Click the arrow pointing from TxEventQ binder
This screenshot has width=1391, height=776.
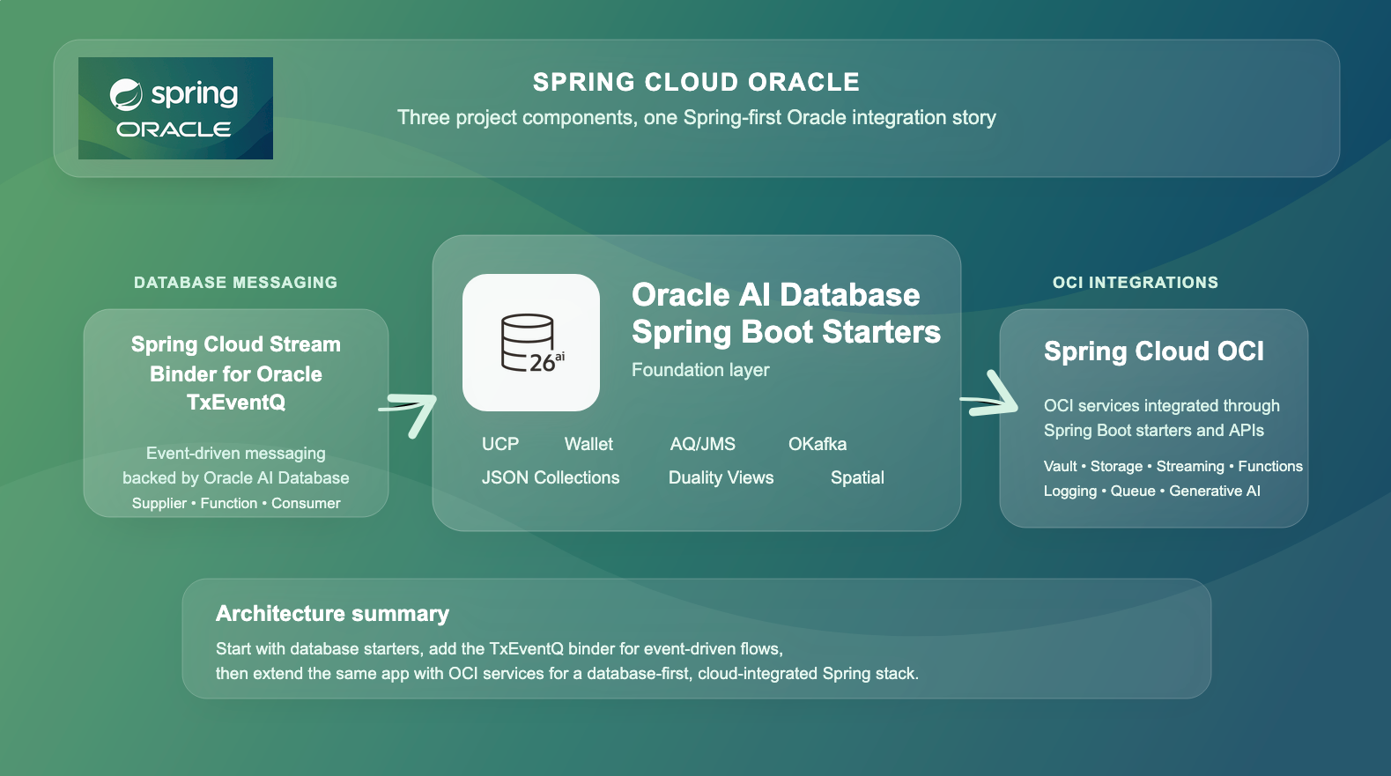[x=411, y=412]
